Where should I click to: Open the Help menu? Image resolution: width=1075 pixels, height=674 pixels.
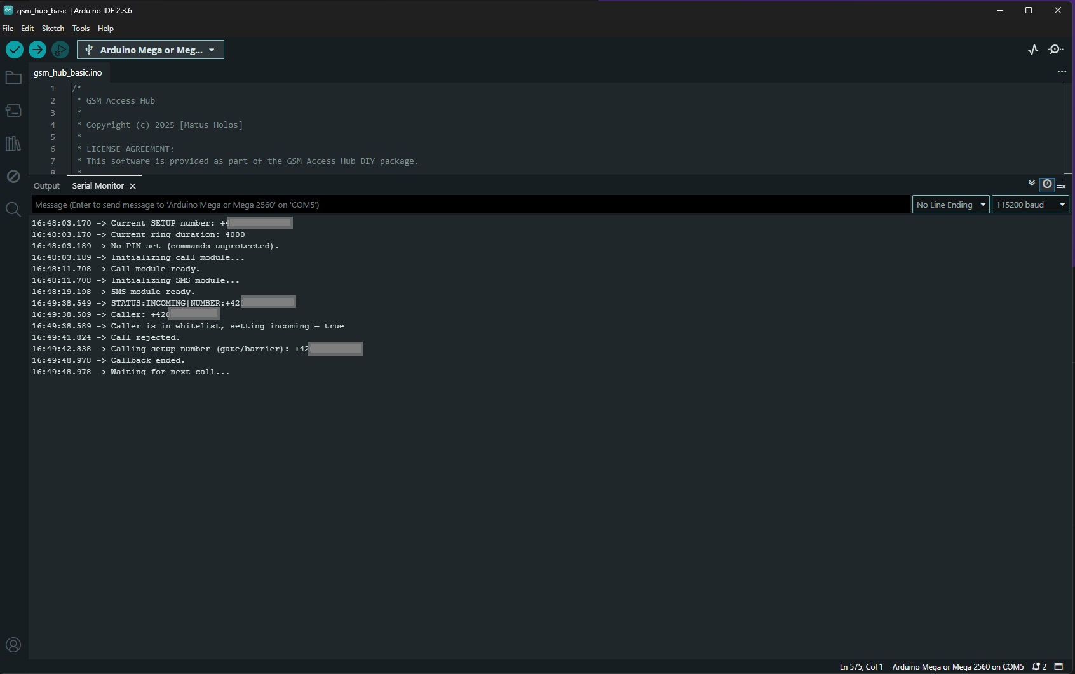click(105, 29)
